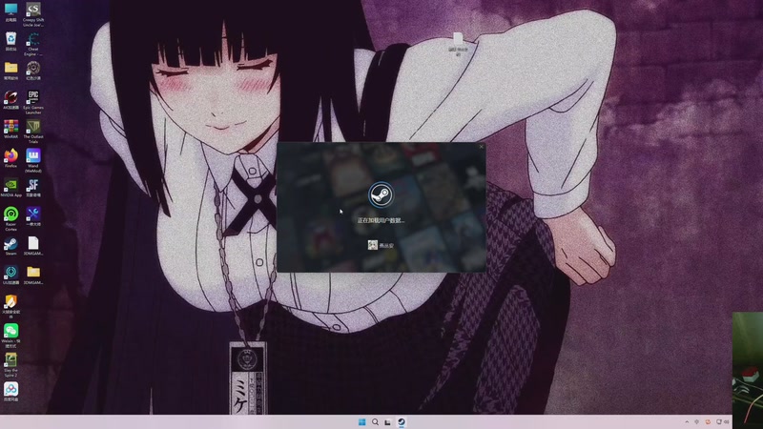
Task: Click the orange tray icon
Action: point(708,422)
